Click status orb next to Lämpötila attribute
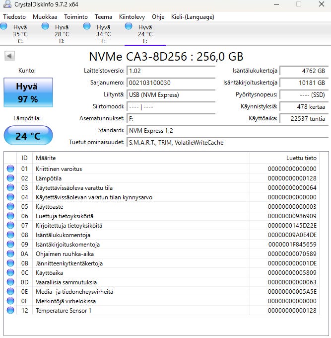 (10, 178)
